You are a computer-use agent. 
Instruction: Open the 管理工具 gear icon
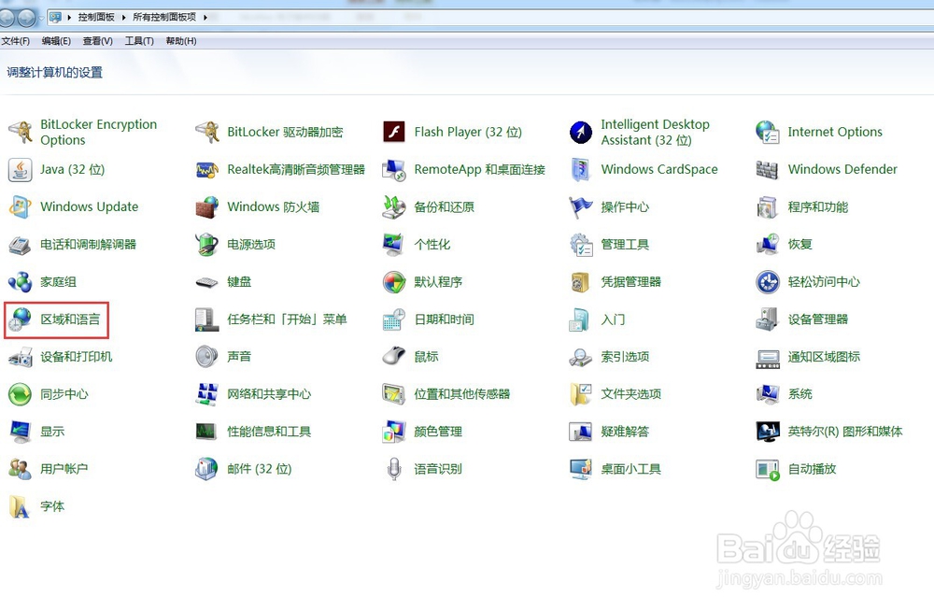coord(581,244)
